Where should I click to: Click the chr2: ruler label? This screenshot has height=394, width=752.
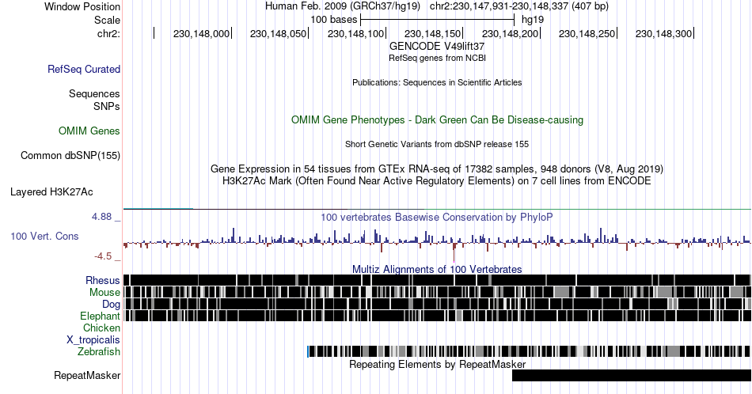click(x=108, y=33)
